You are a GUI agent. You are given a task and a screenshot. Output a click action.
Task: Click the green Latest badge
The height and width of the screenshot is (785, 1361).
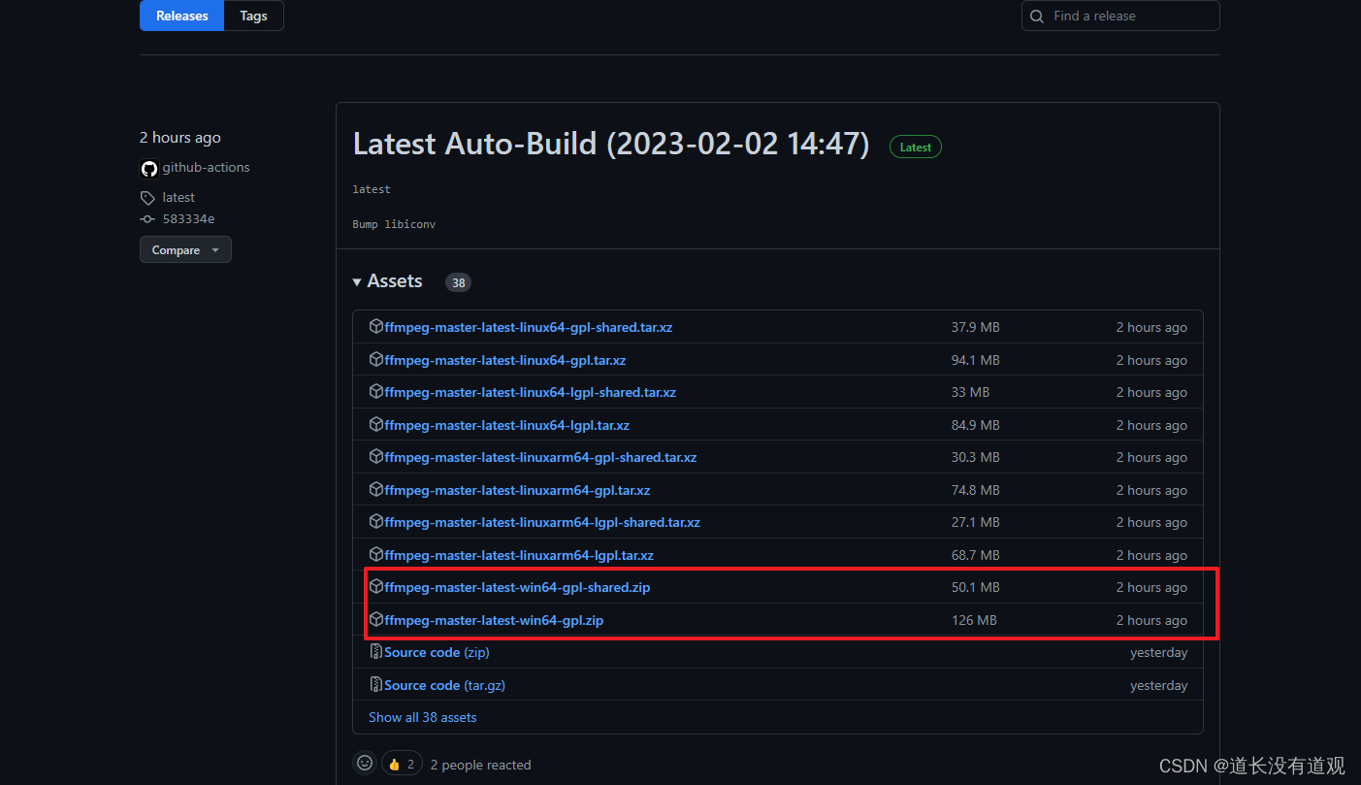click(916, 147)
